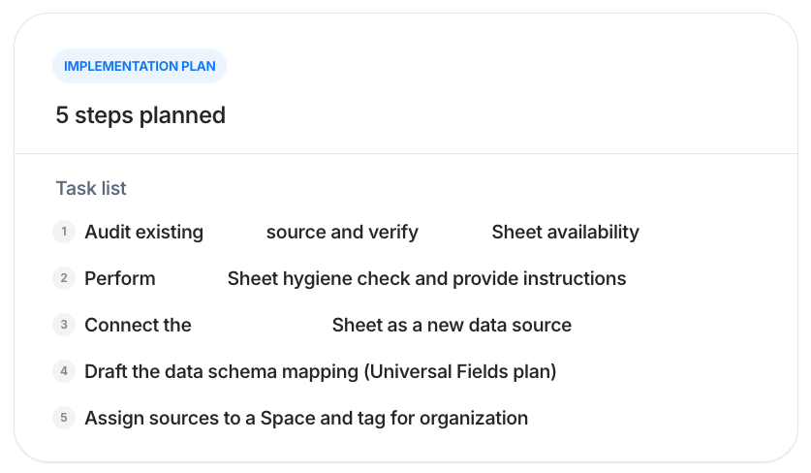Select task 'Audit existing source and verify Sheet availability'
Image resolution: width=811 pixels, height=473 pixels.
[x=362, y=232]
